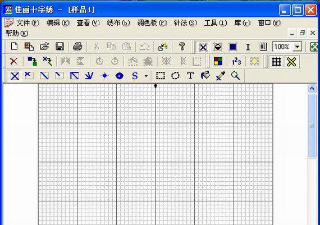Toggle the grid display button
This screenshot has height=225, width=320.
point(276,61)
